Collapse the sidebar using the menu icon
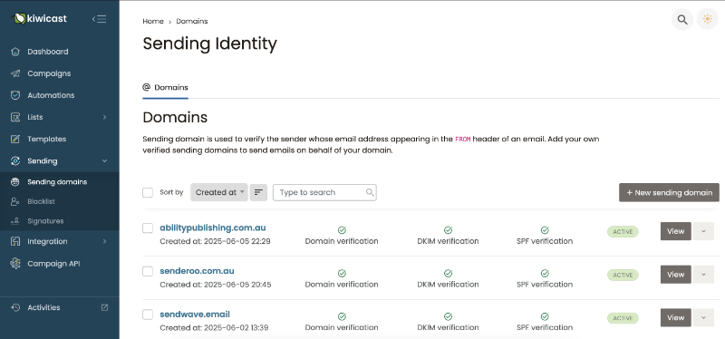 coord(100,19)
